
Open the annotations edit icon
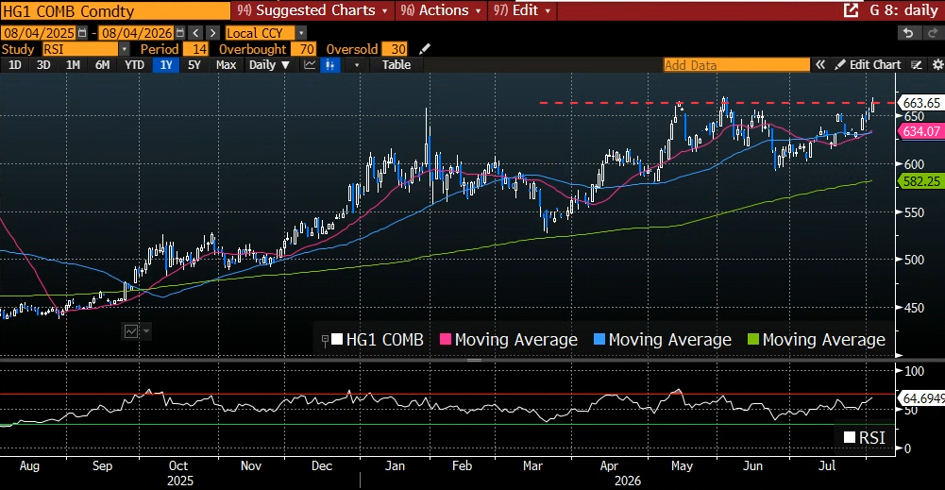coord(917,64)
